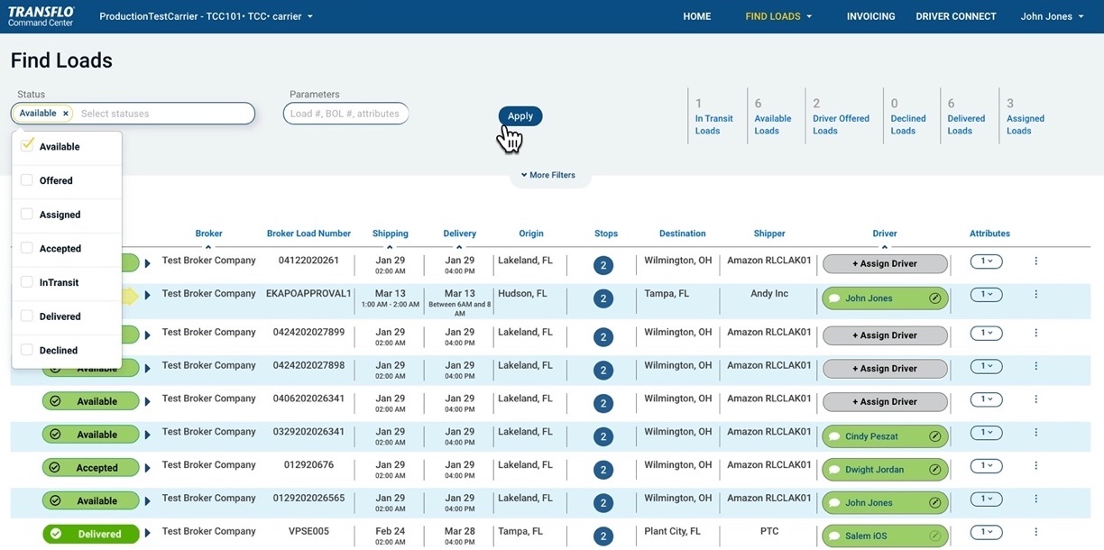
Task: Click the stops badge on the Hudson FL load
Action: pyautogui.click(x=603, y=298)
